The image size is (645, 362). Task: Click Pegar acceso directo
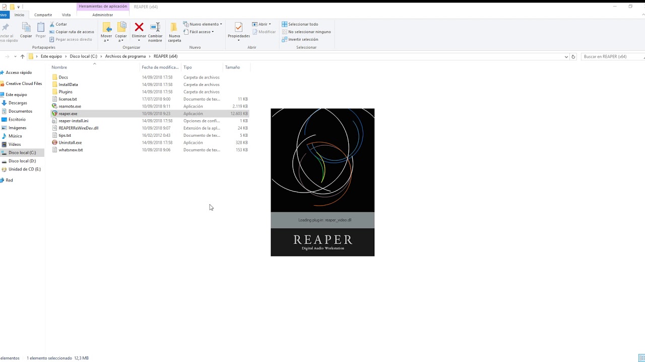[71, 39]
